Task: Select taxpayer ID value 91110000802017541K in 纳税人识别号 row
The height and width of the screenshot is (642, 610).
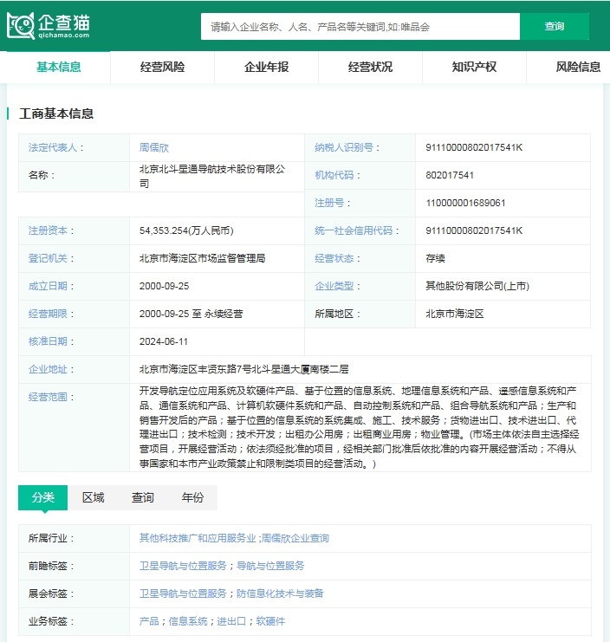Action: coord(474,147)
